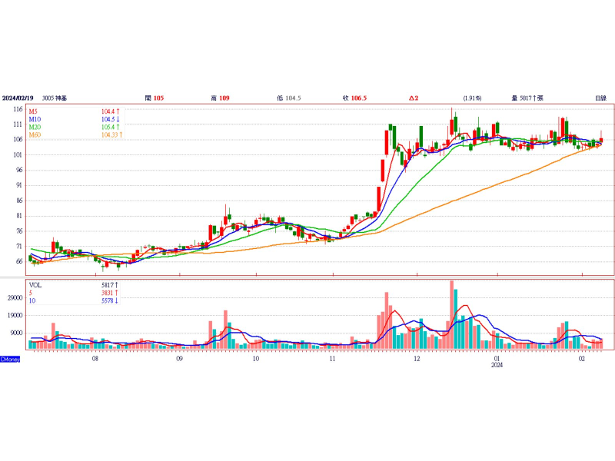Image resolution: width=615 pixels, height=461 pixels.
Task: Click the 116 label on price axis
Action: tap(16, 110)
